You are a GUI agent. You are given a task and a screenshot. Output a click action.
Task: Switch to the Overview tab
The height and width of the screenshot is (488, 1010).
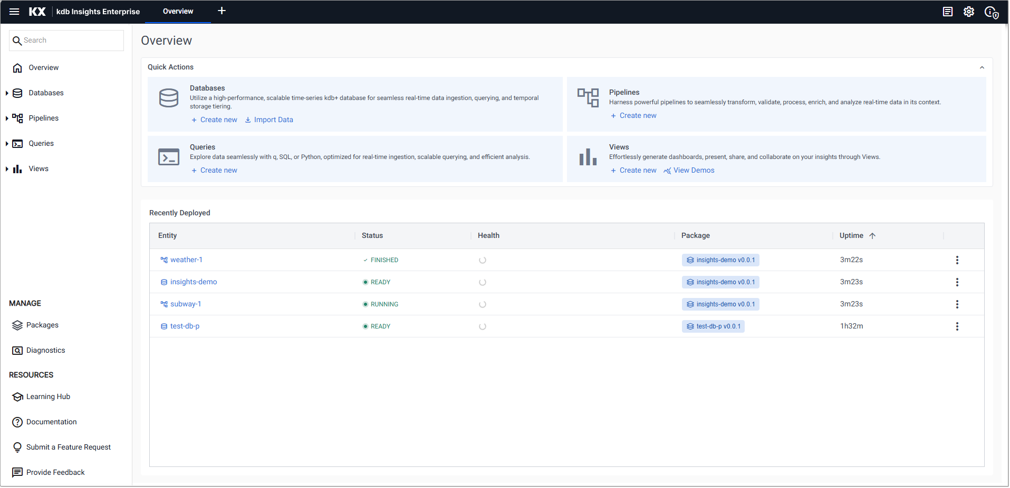(x=177, y=11)
